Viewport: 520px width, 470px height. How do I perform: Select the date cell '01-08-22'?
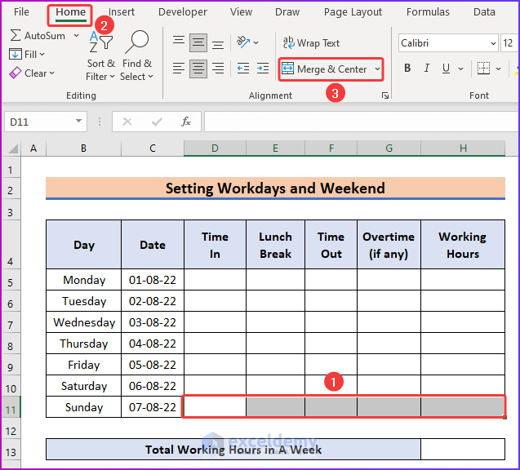[152, 280]
